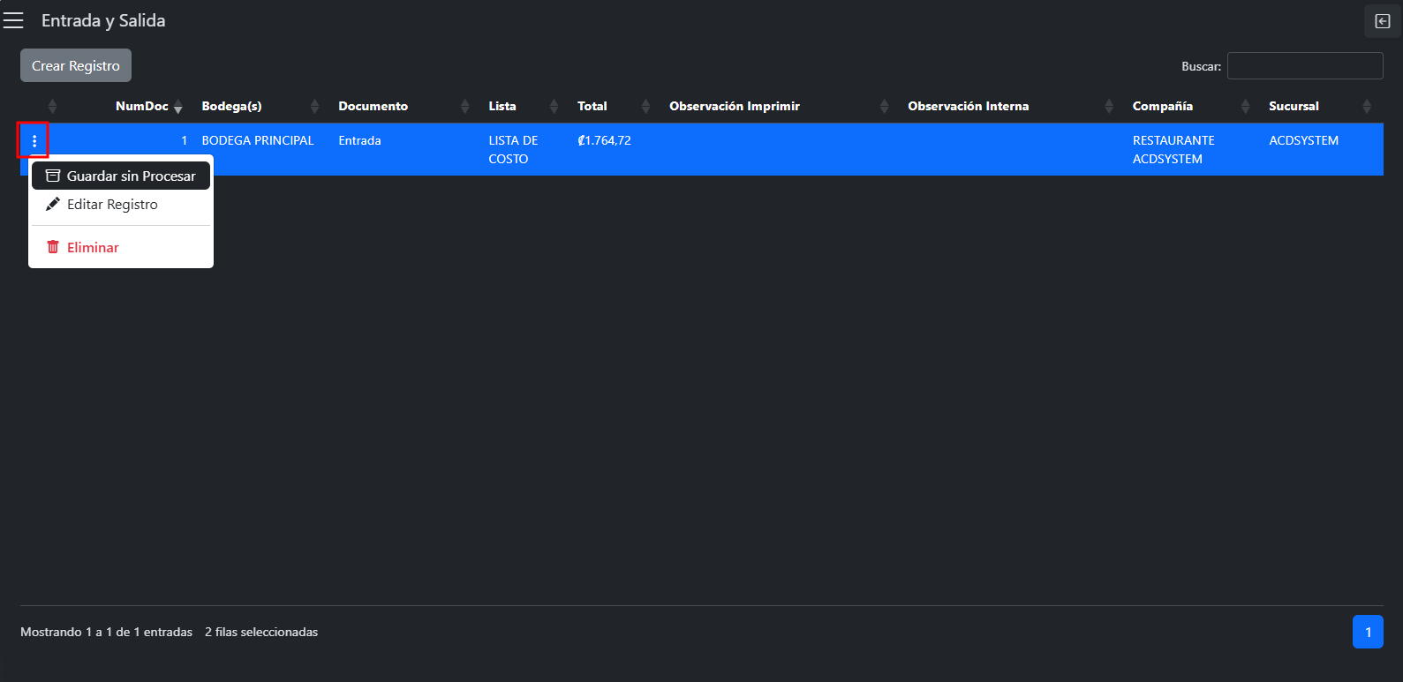Click the pencil icon beside Editar Registro
Image resolution: width=1403 pixels, height=682 pixels.
[53, 204]
